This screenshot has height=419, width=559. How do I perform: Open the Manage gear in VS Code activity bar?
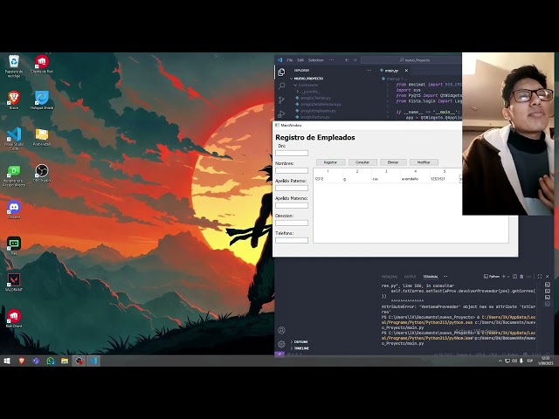(x=281, y=344)
